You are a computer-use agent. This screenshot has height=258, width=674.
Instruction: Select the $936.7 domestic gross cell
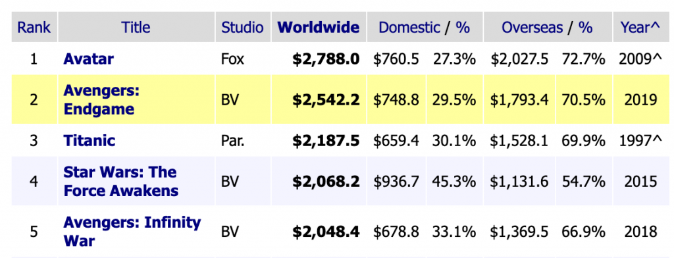click(396, 182)
